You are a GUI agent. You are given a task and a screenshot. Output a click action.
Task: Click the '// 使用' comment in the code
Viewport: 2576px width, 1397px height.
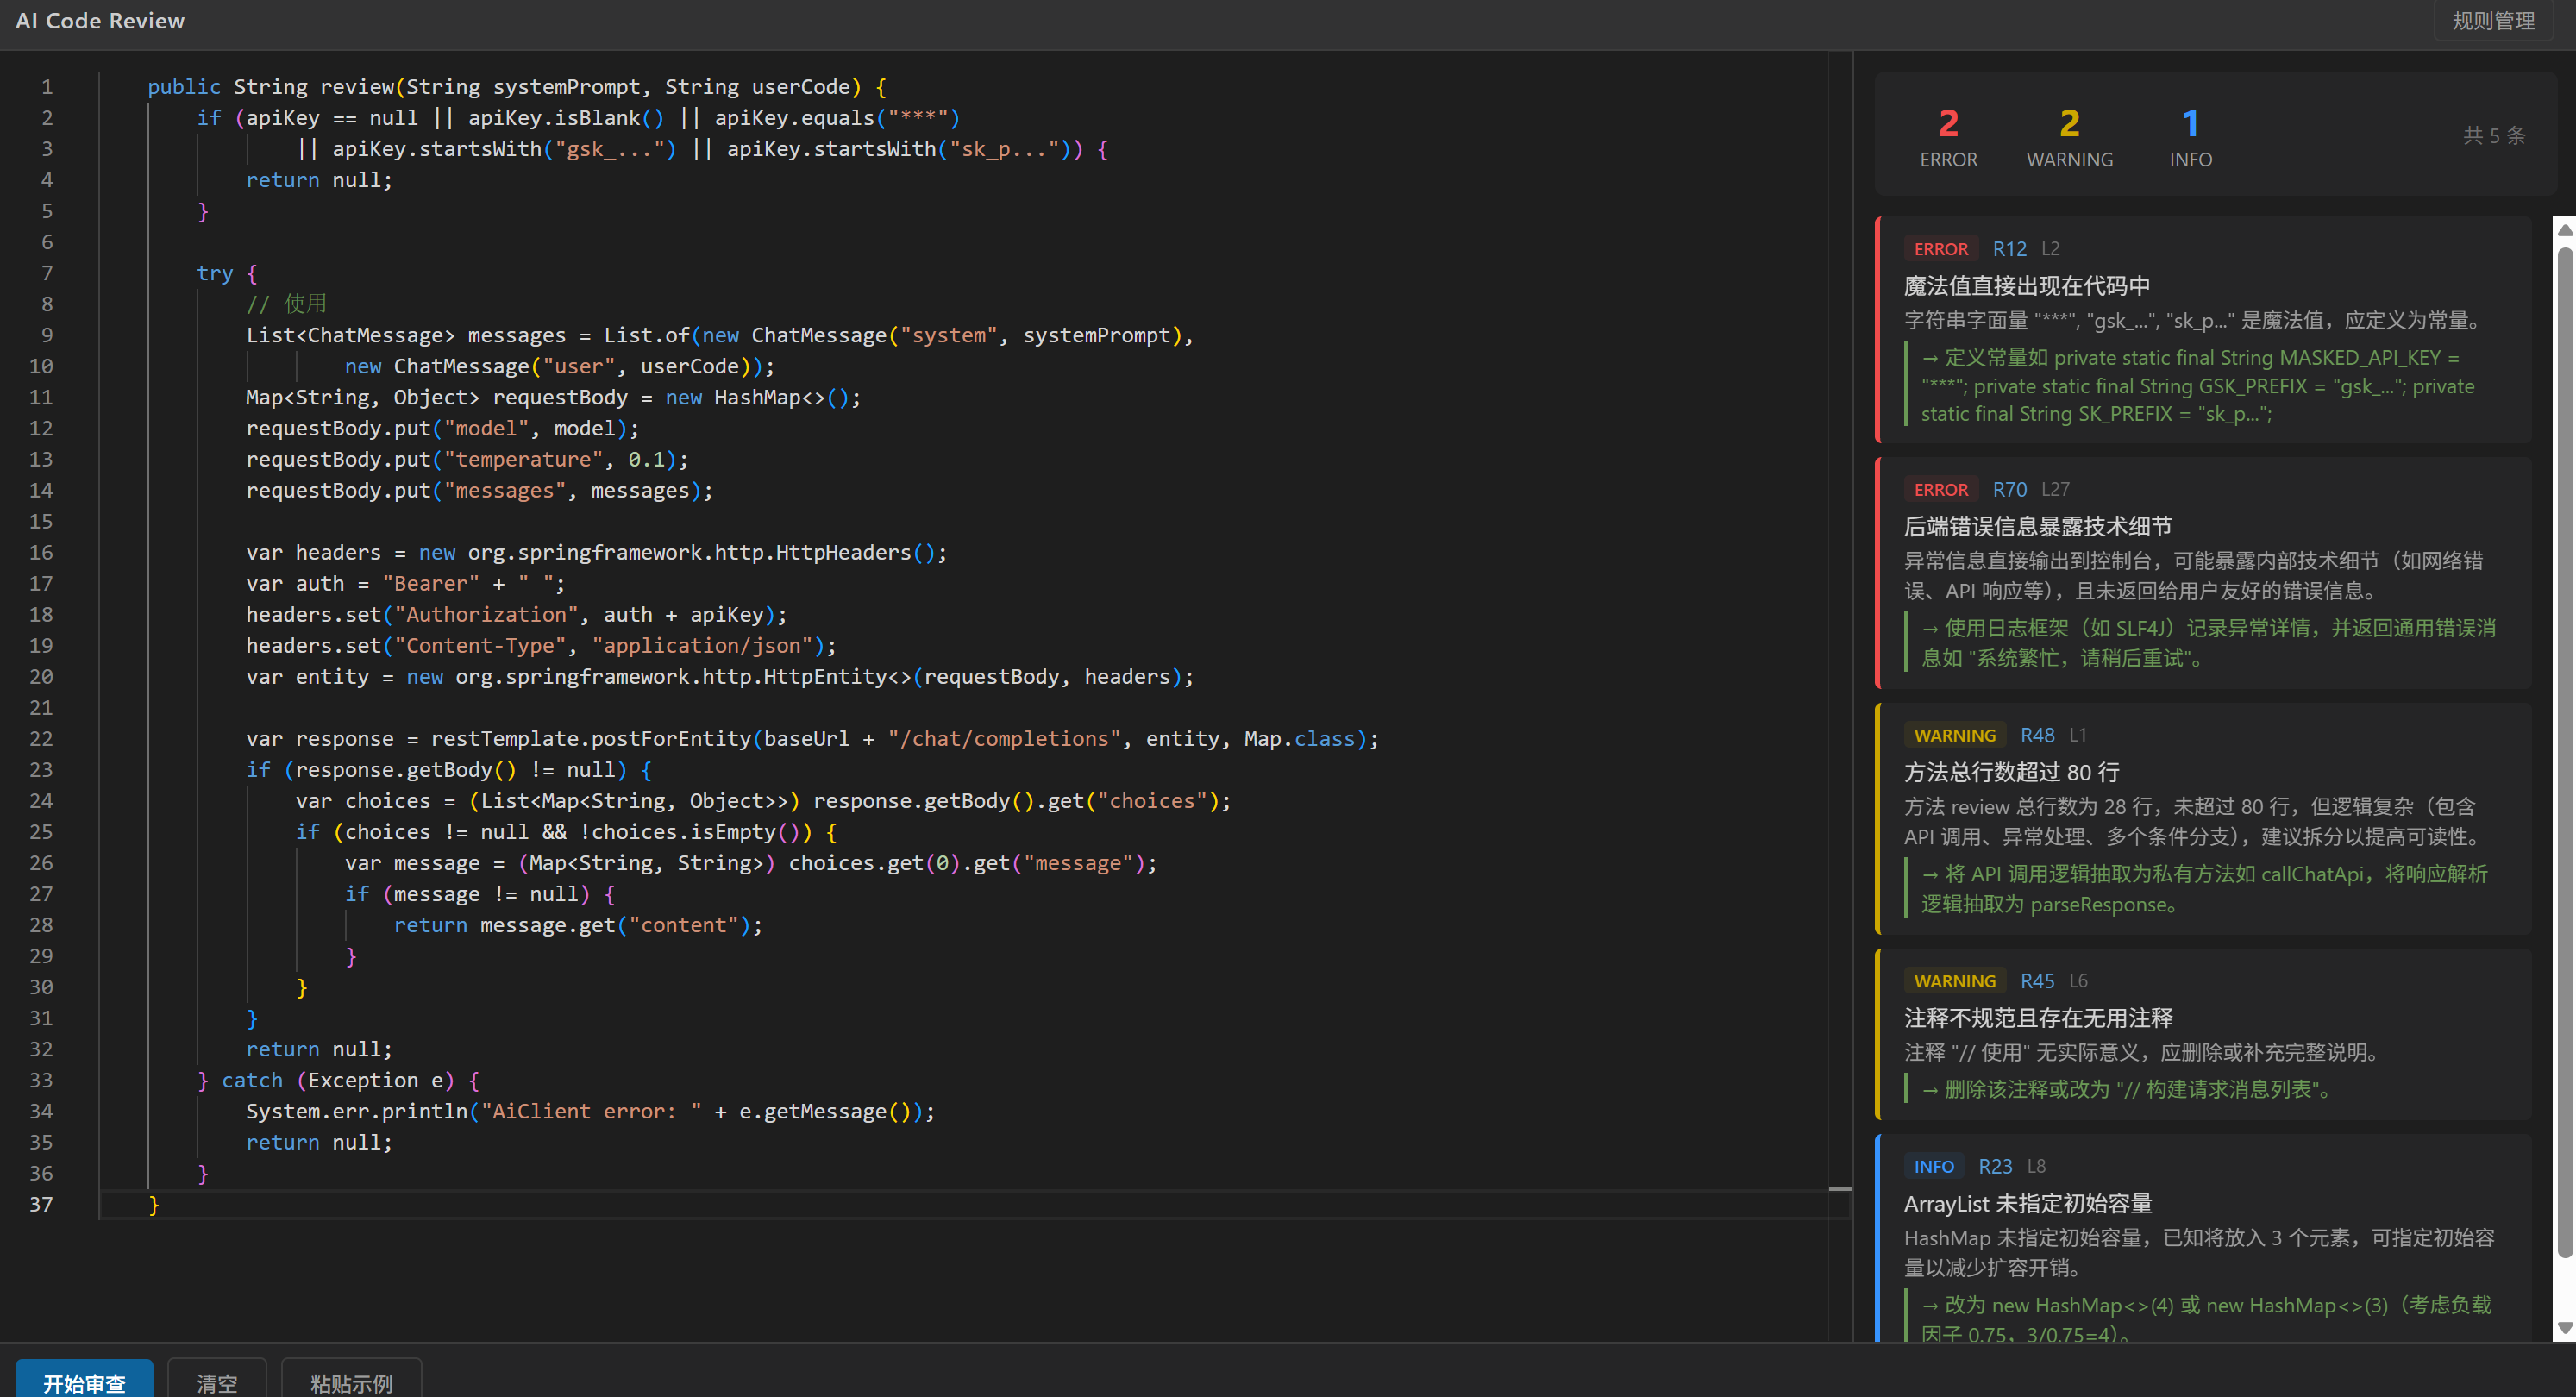coord(286,304)
